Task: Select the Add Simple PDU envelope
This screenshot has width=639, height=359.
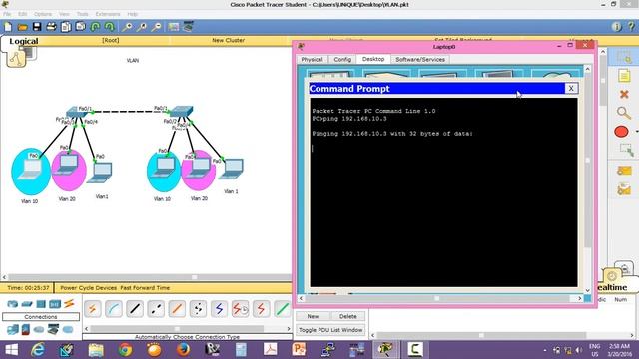Action: pyautogui.click(x=624, y=171)
